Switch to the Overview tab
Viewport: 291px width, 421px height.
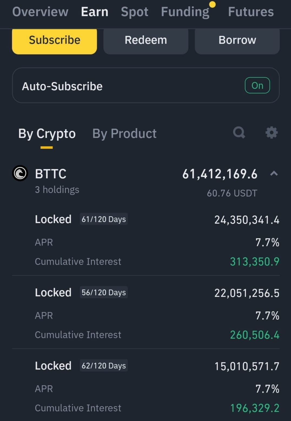pos(40,12)
